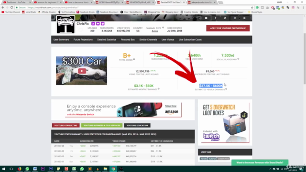This screenshot has height=172, width=306.
Task: Click the 2018-03-08 date row
Action: [123, 146]
